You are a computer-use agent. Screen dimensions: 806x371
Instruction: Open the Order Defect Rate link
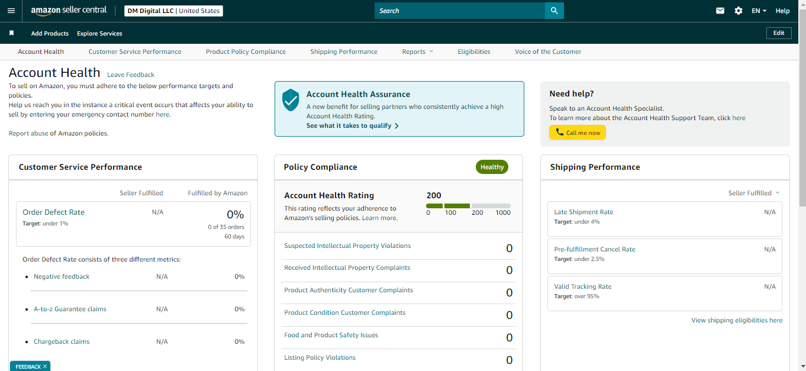click(53, 212)
